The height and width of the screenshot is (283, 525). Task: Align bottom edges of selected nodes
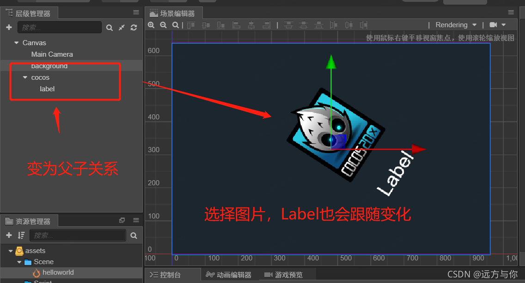click(x=221, y=25)
